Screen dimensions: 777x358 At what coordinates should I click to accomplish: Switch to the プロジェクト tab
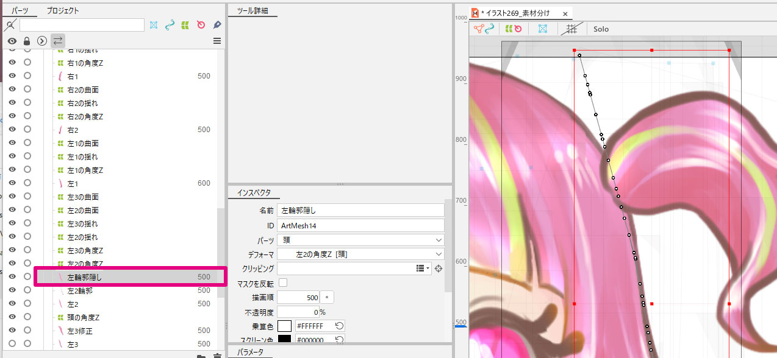63,10
